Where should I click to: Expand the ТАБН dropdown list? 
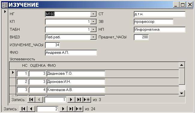coord(93,29)
